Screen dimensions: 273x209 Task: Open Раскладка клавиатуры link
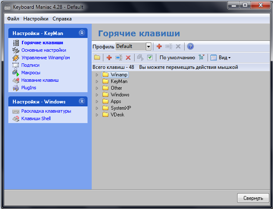tap(46, 111)
